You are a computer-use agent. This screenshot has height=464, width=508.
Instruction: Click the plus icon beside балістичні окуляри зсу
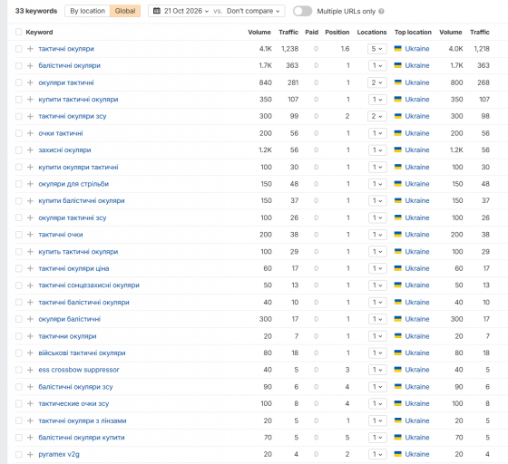click(30, 387)
